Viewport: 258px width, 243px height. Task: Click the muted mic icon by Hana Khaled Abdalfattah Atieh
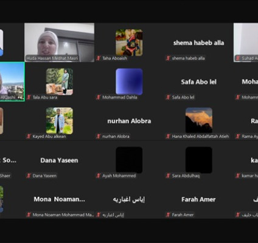point(168,137)
